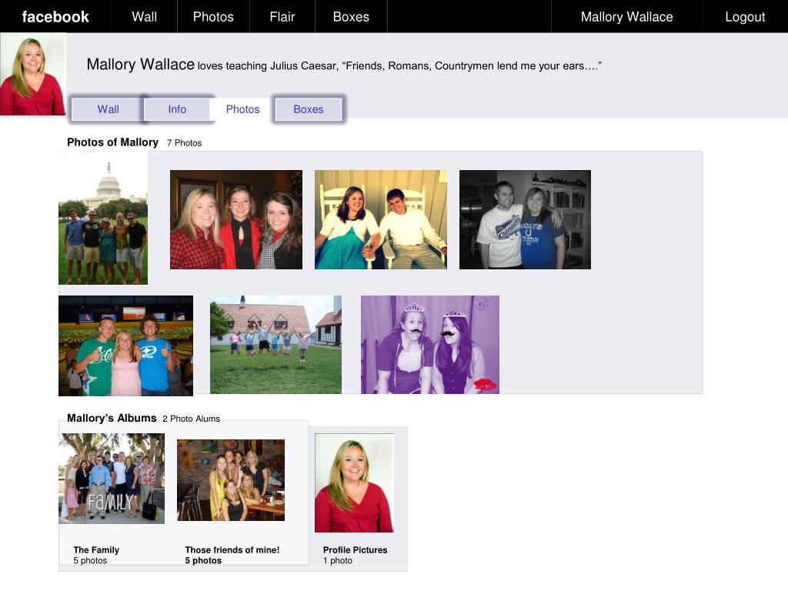The width and height of the screenshot is (788, 591).
Task: Open Wall in the black navigation bar
Action: pos(144,17)
